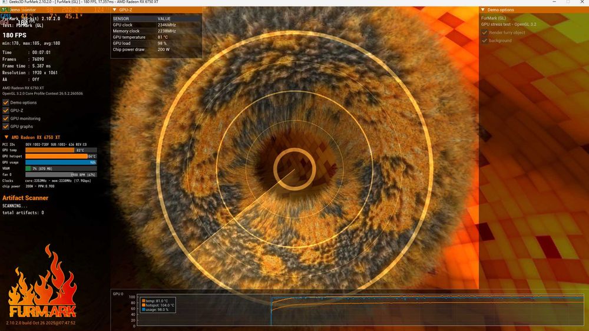Toggle the Demo options checkbox in left panel
The width and height of the screenshot is (589, 331).
pos(6,102)
